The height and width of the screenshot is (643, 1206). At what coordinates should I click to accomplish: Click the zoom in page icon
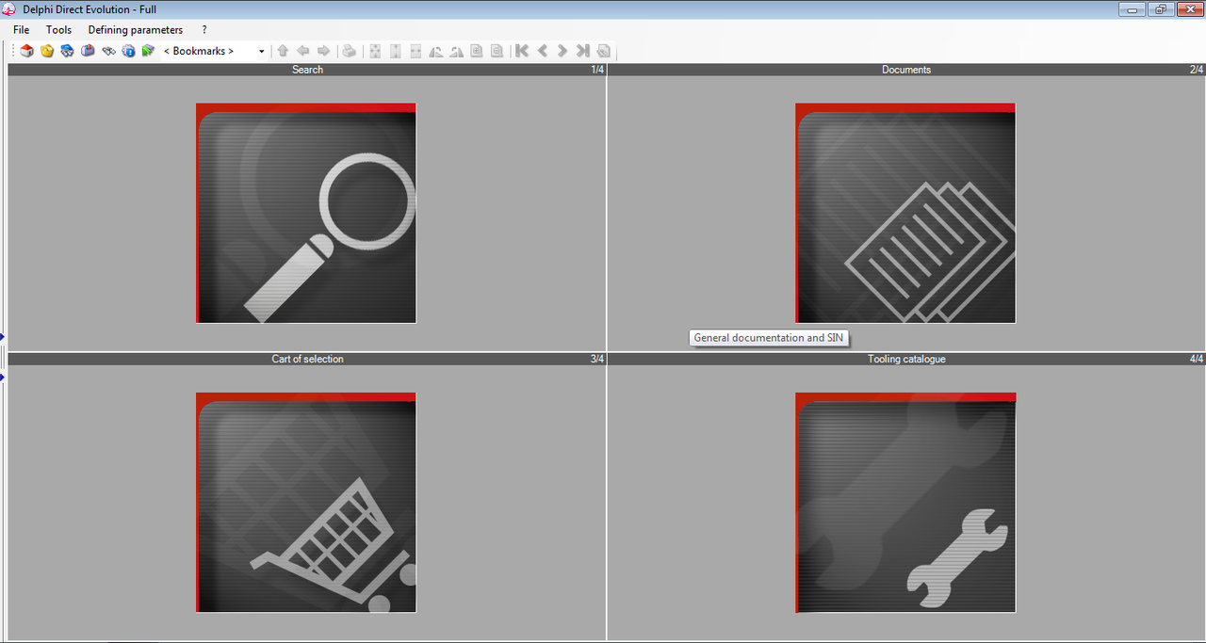coord(477,51)
